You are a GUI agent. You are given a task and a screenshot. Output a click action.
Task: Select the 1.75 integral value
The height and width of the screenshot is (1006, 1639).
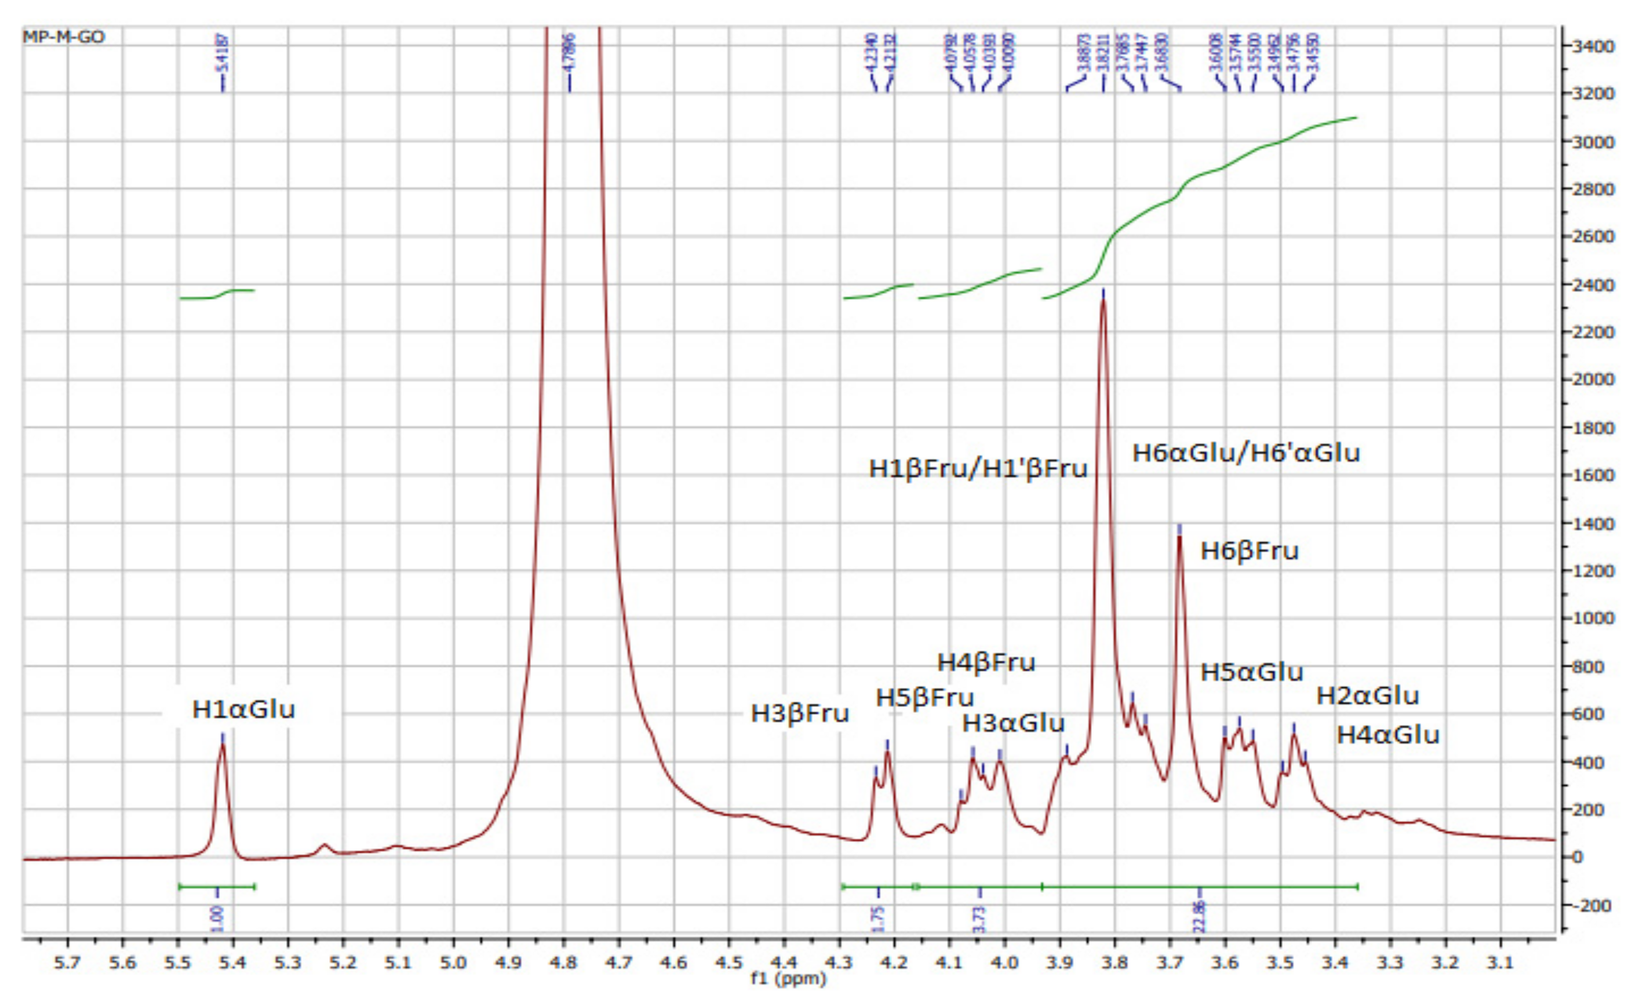879,919
